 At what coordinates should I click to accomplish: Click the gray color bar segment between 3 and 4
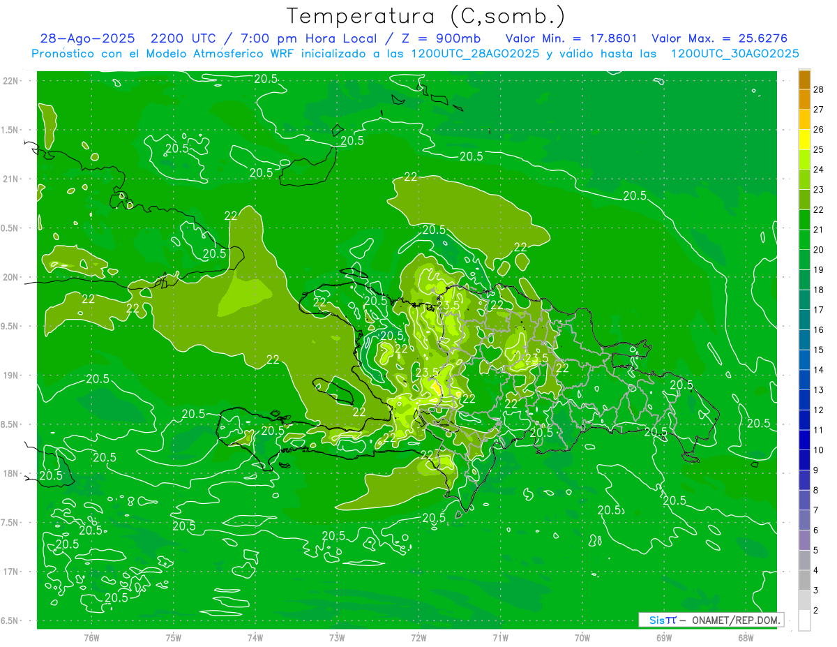pyautogui.click(x=804, y=580)
